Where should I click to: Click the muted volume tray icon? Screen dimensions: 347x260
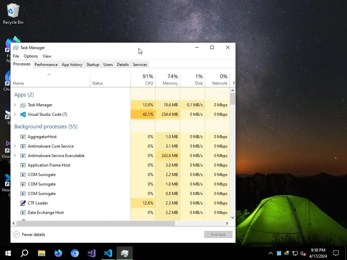point(303,253)
